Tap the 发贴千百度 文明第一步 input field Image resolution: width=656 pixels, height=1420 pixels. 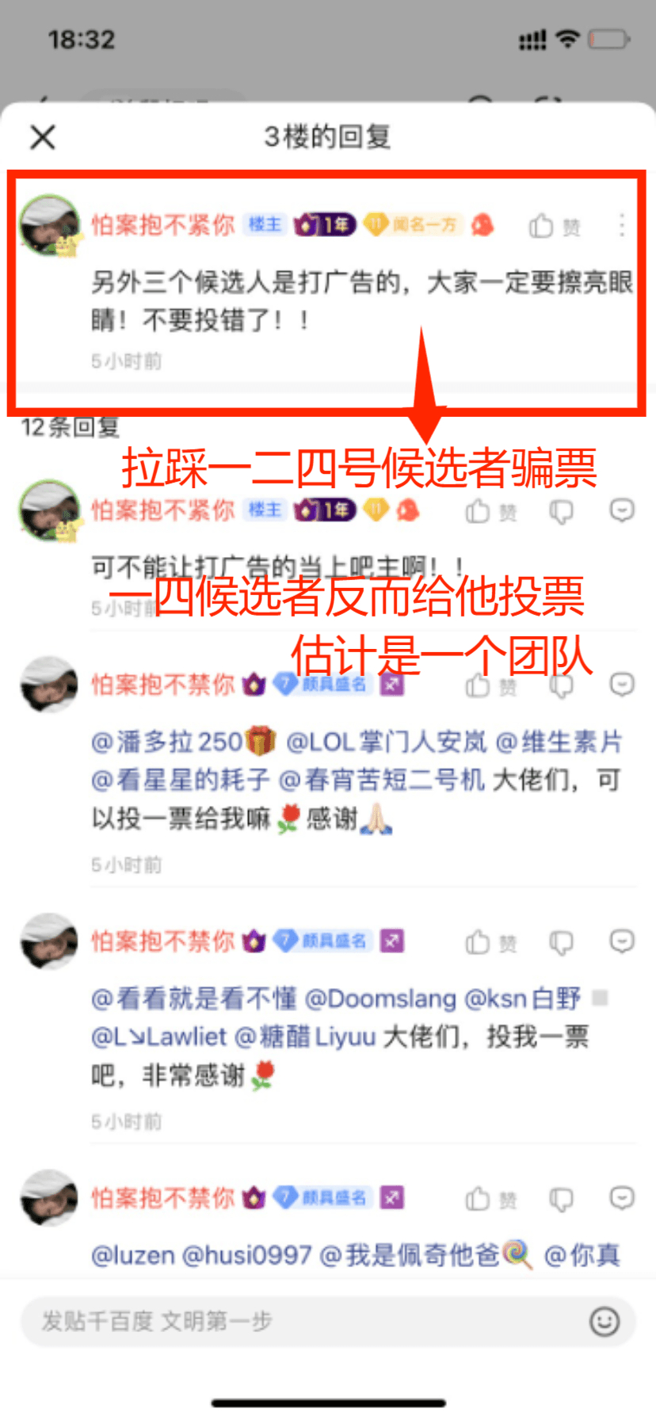[328, 1321]
